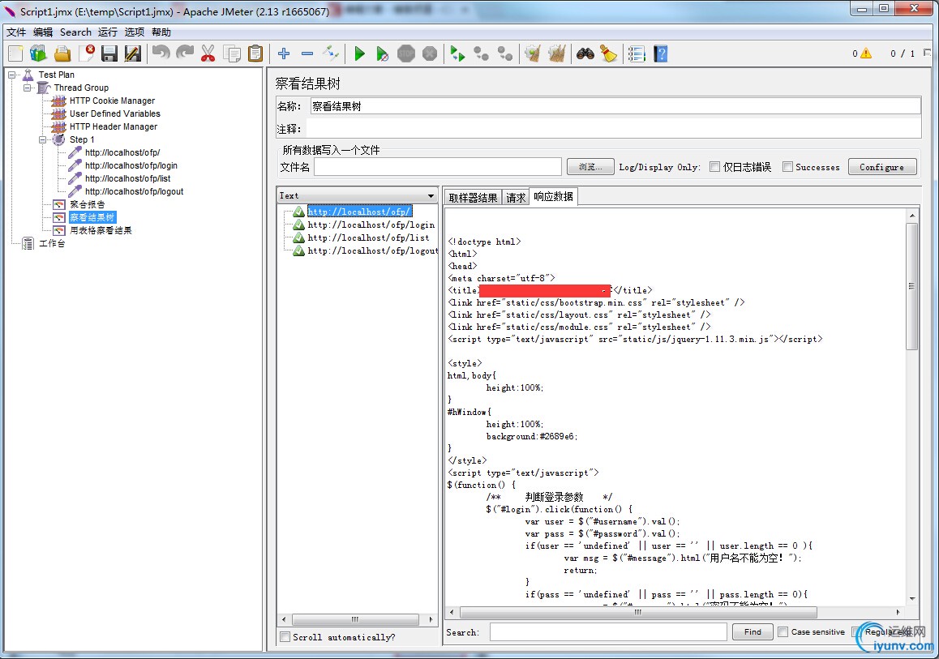Click the grey Stop test icon
This screenshot has width=939, height=659.
click(406, 53)
